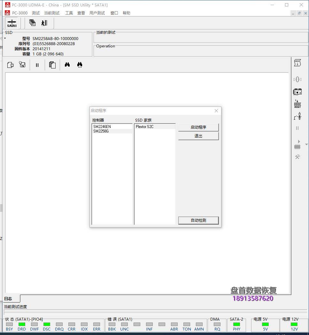Click the settings sheet gear icon
Screen dimensions: 309x335
point(11,65)
